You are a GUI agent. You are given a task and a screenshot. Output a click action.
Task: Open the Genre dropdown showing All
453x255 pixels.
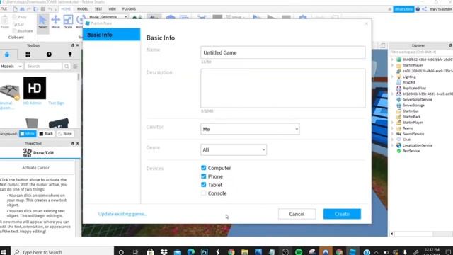pos(234,149)
